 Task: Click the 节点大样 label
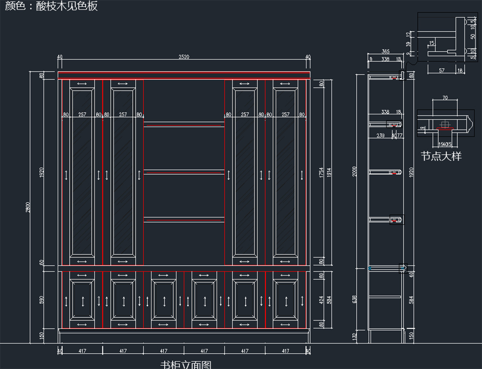tap(441, 156)
